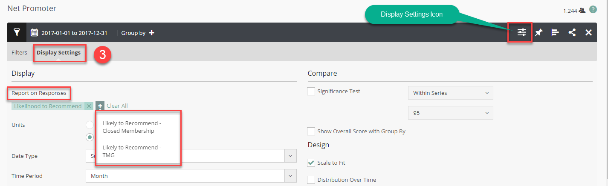
Task: Remove the Likelihood to Recommend tag
Action: click(x=89, y=106)
